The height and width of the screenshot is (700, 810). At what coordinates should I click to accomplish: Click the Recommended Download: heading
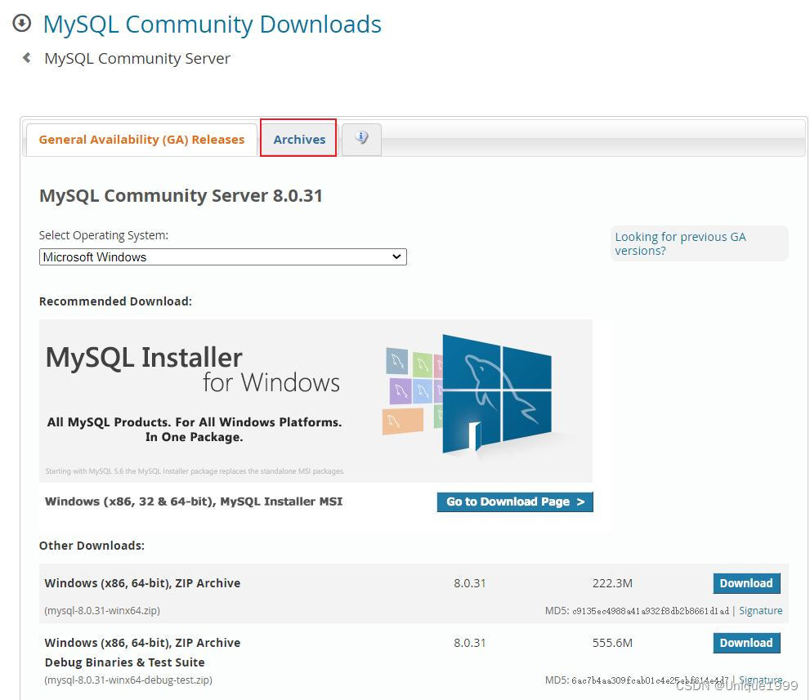pyautogui.click(x=115, y=301)
